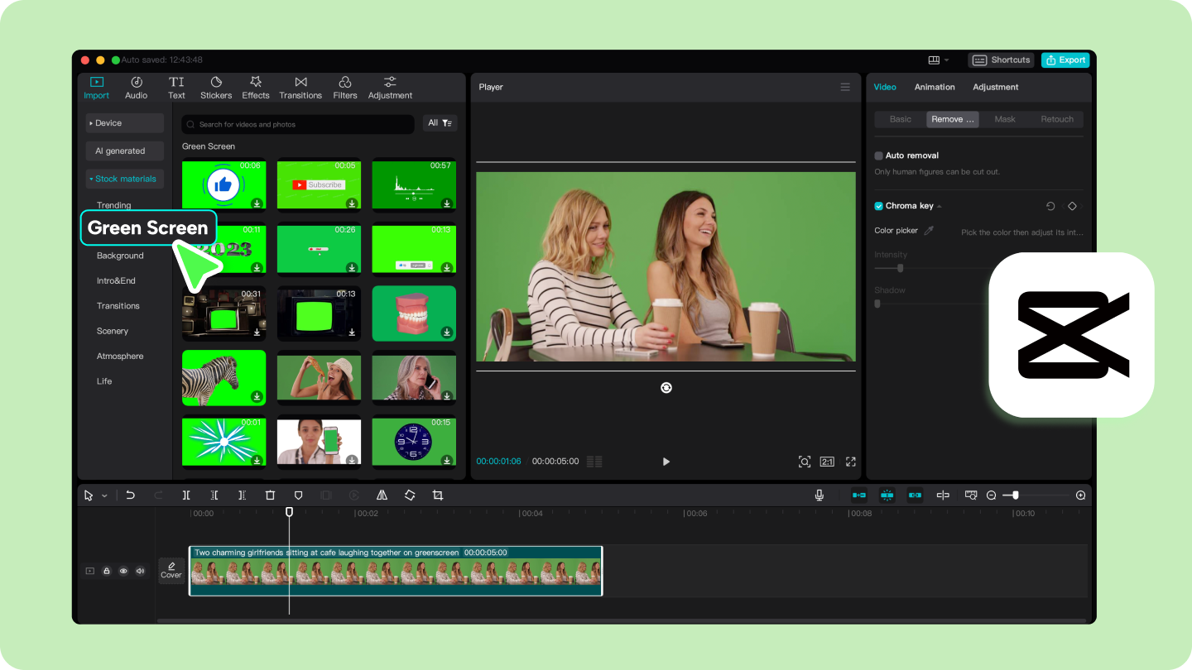1192x670 pixels.
Task: Disable the Chroma key checkbox
Action: pyautogui.click(x=878, y=206)
